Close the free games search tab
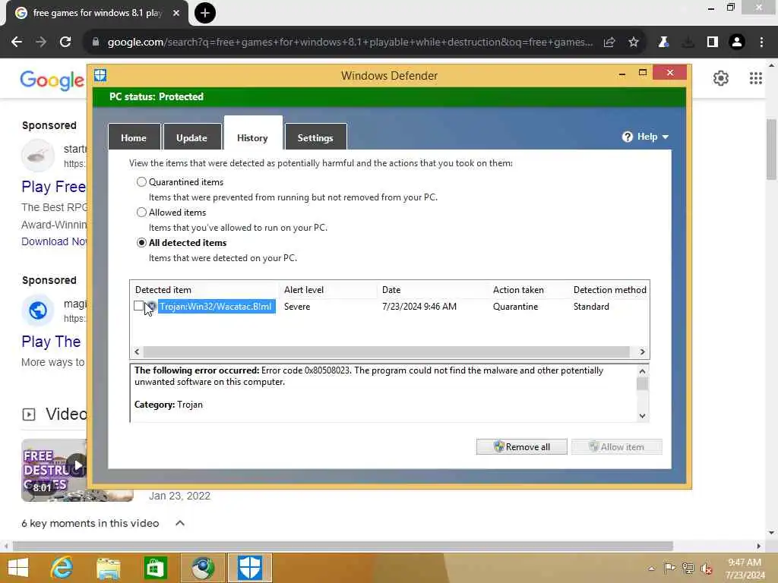 pyautogui.click(x=176, y=13)
